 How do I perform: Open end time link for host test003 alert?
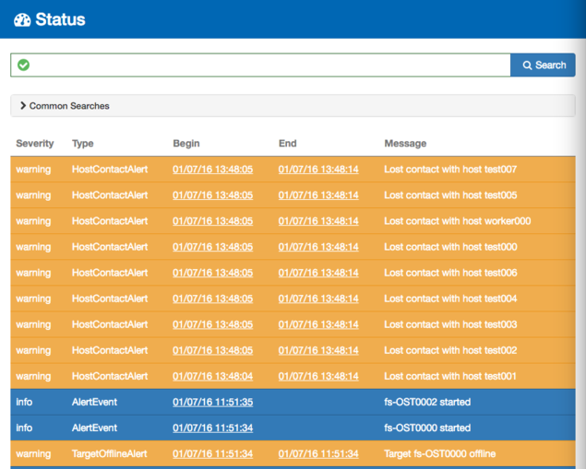pos(318,324)
